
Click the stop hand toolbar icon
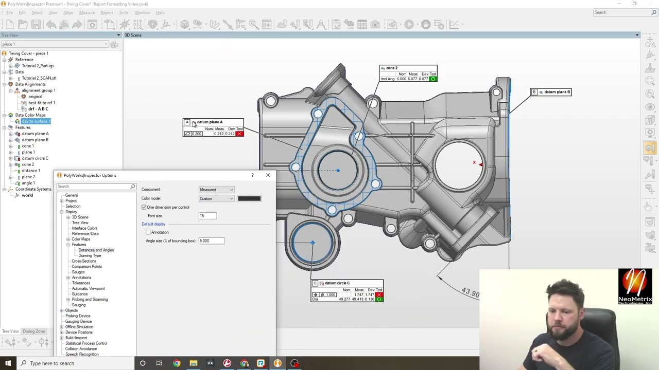pos(426,24)
